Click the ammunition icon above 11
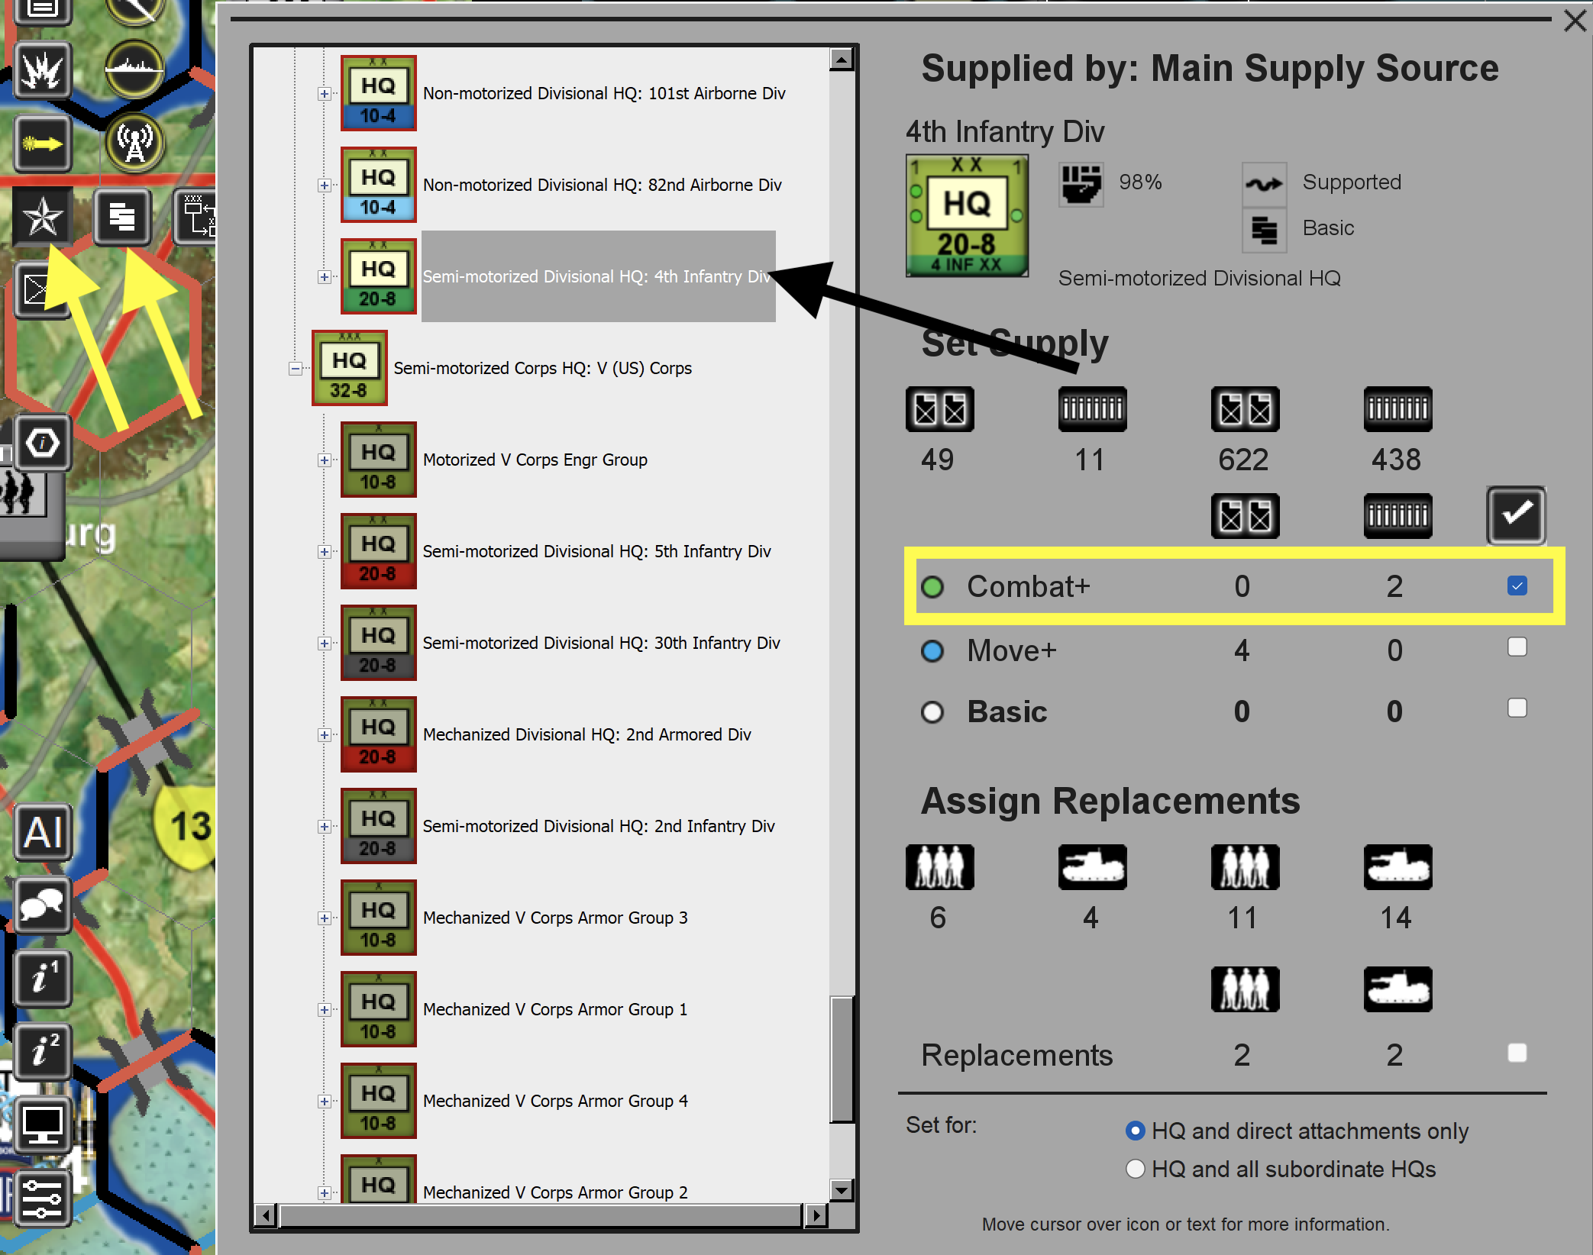 (1092, 409)
